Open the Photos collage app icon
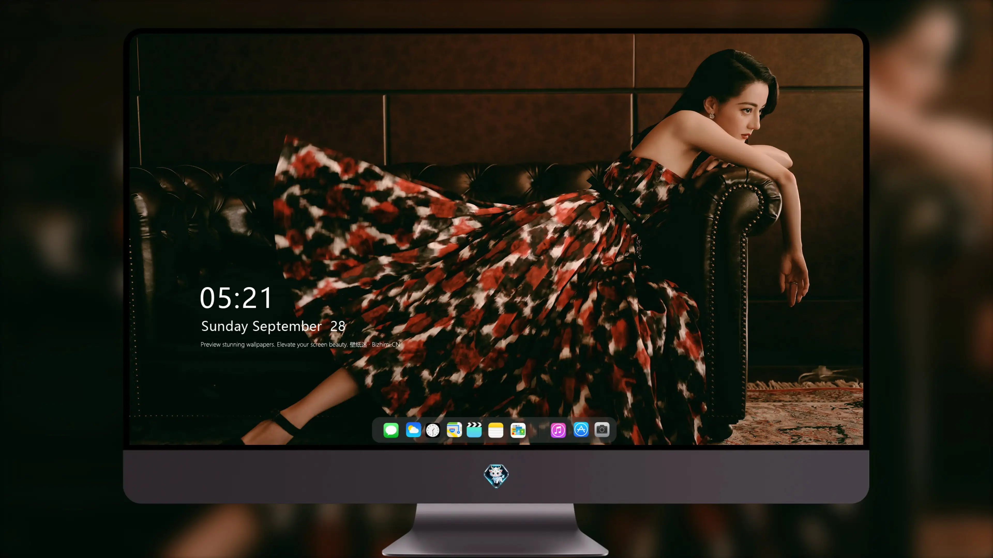 [518, 430]
